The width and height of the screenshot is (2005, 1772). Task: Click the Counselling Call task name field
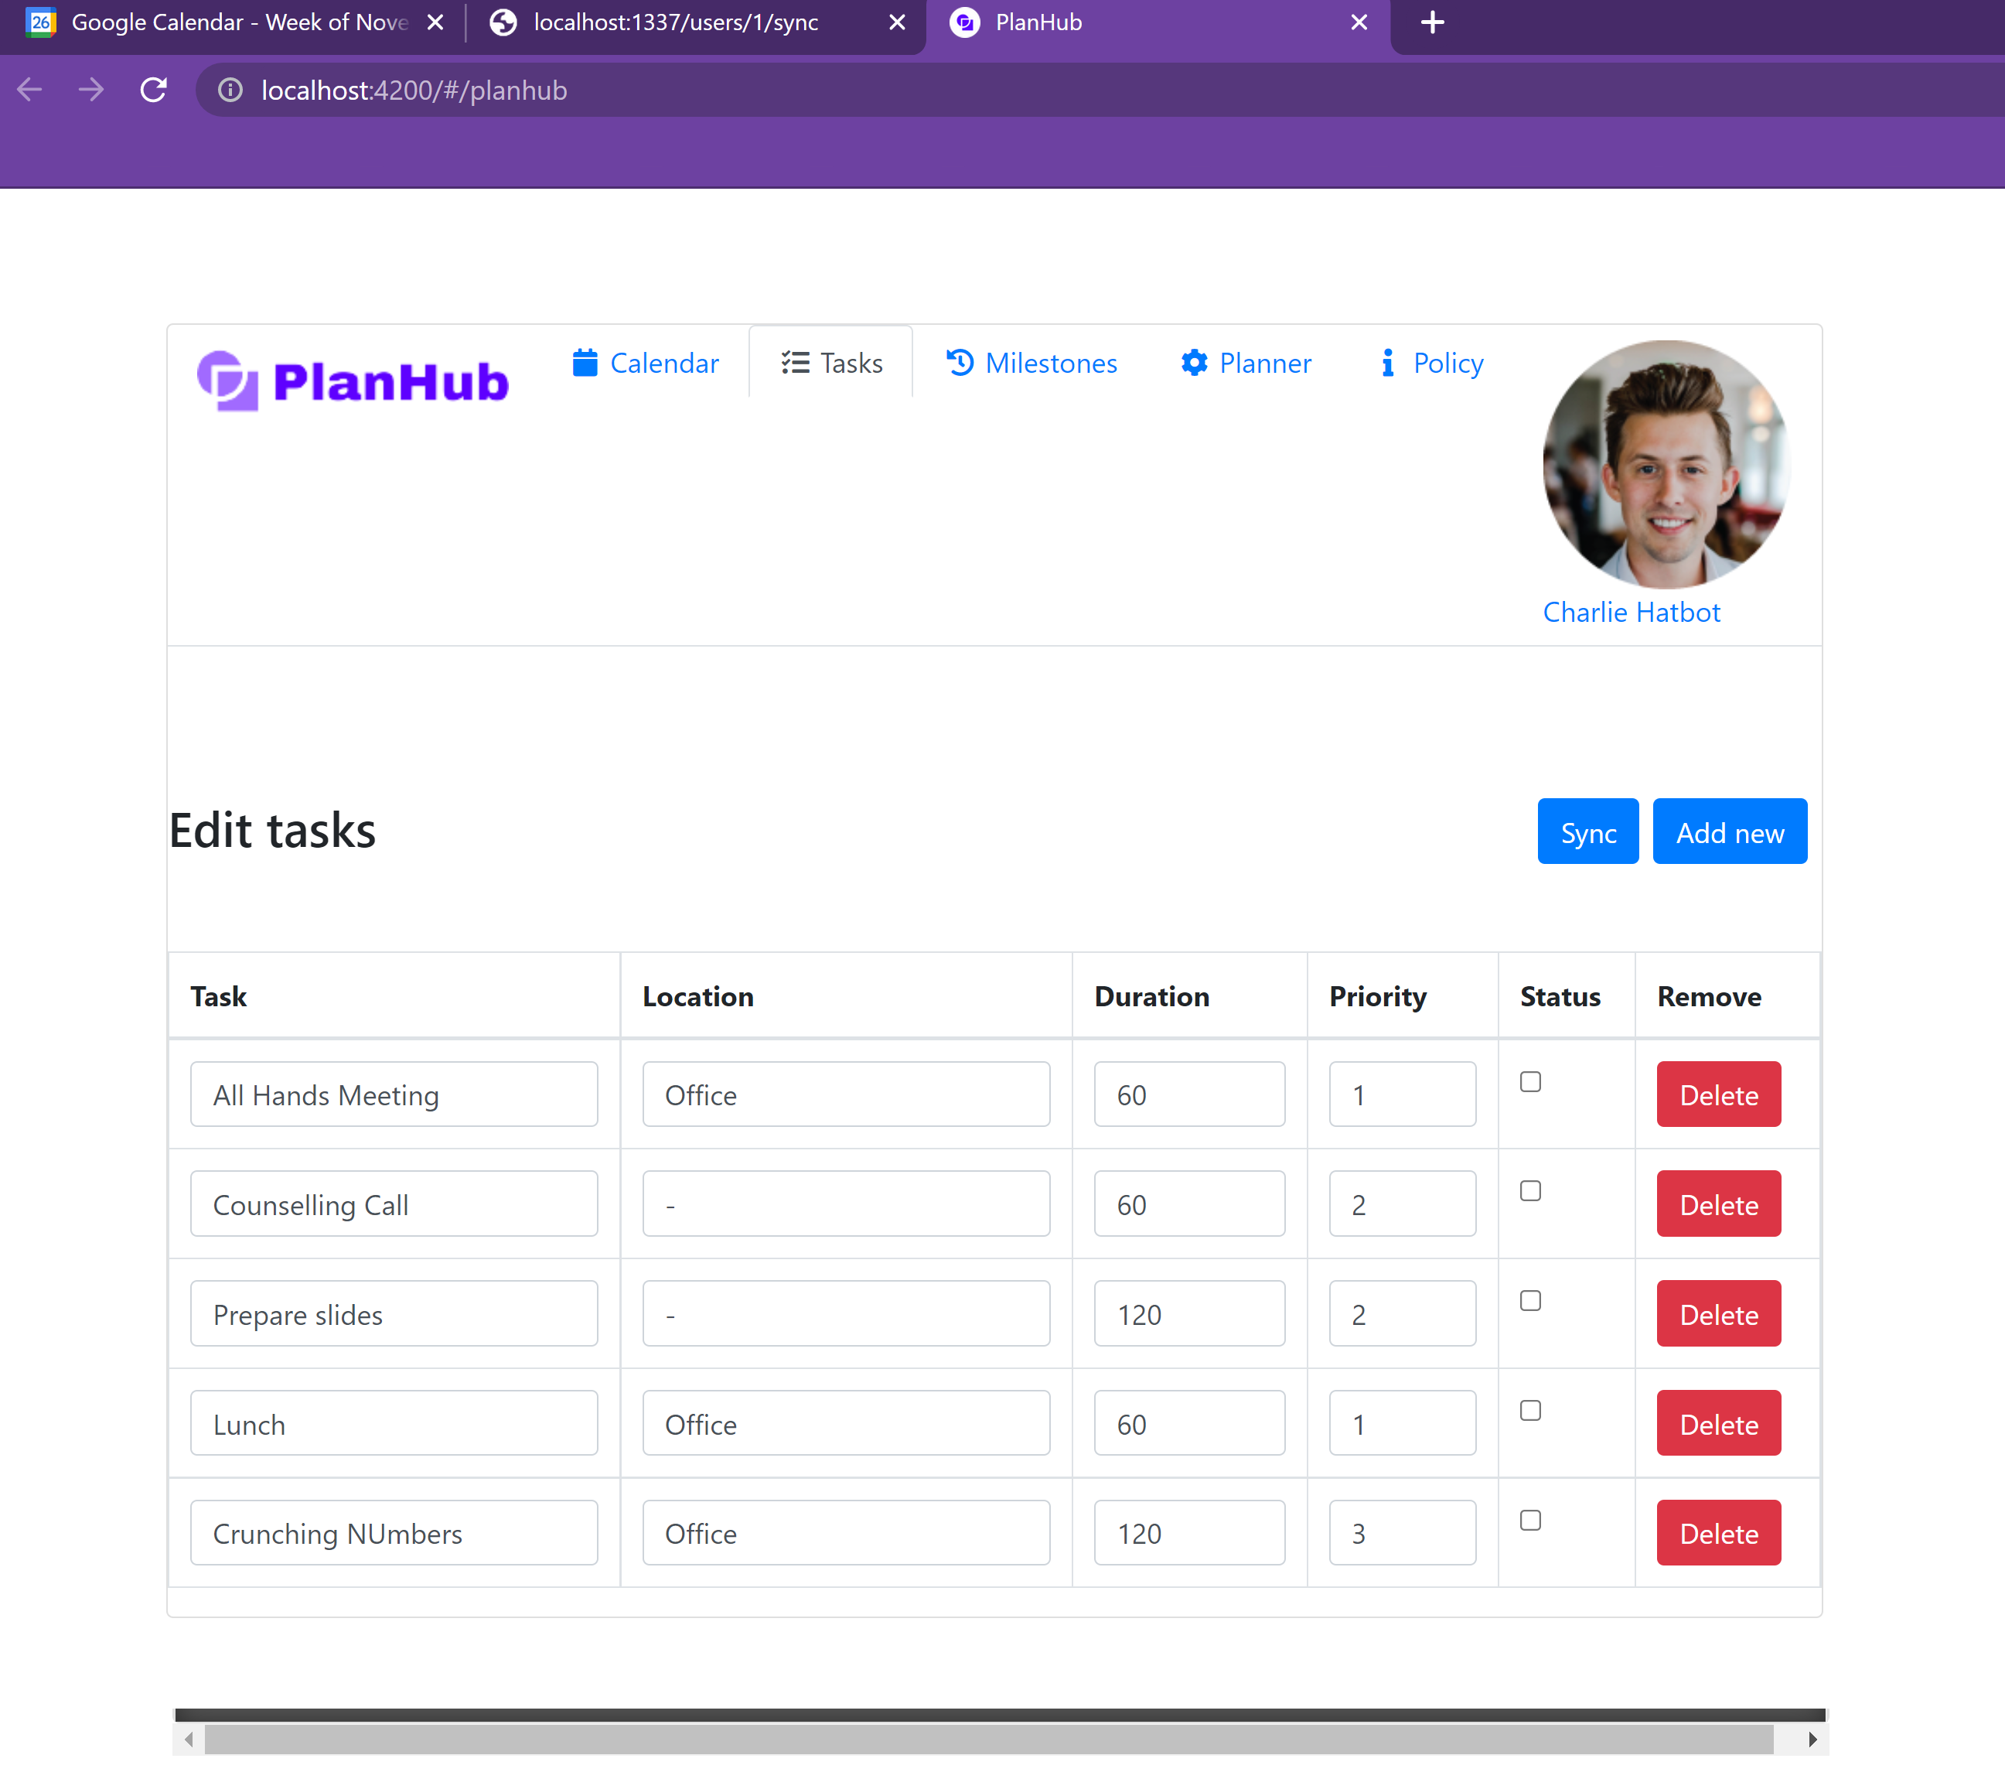[394, 1204]
